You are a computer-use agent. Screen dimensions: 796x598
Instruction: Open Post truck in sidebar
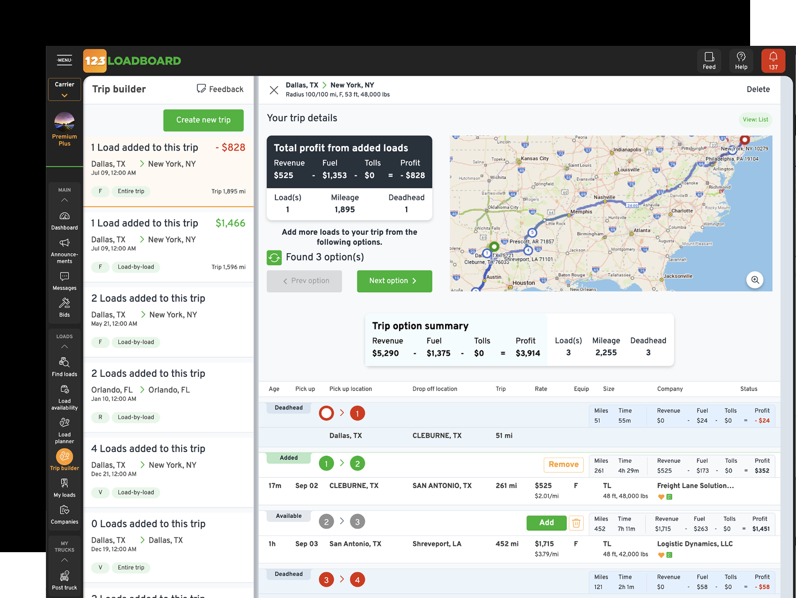click(64, 580)
